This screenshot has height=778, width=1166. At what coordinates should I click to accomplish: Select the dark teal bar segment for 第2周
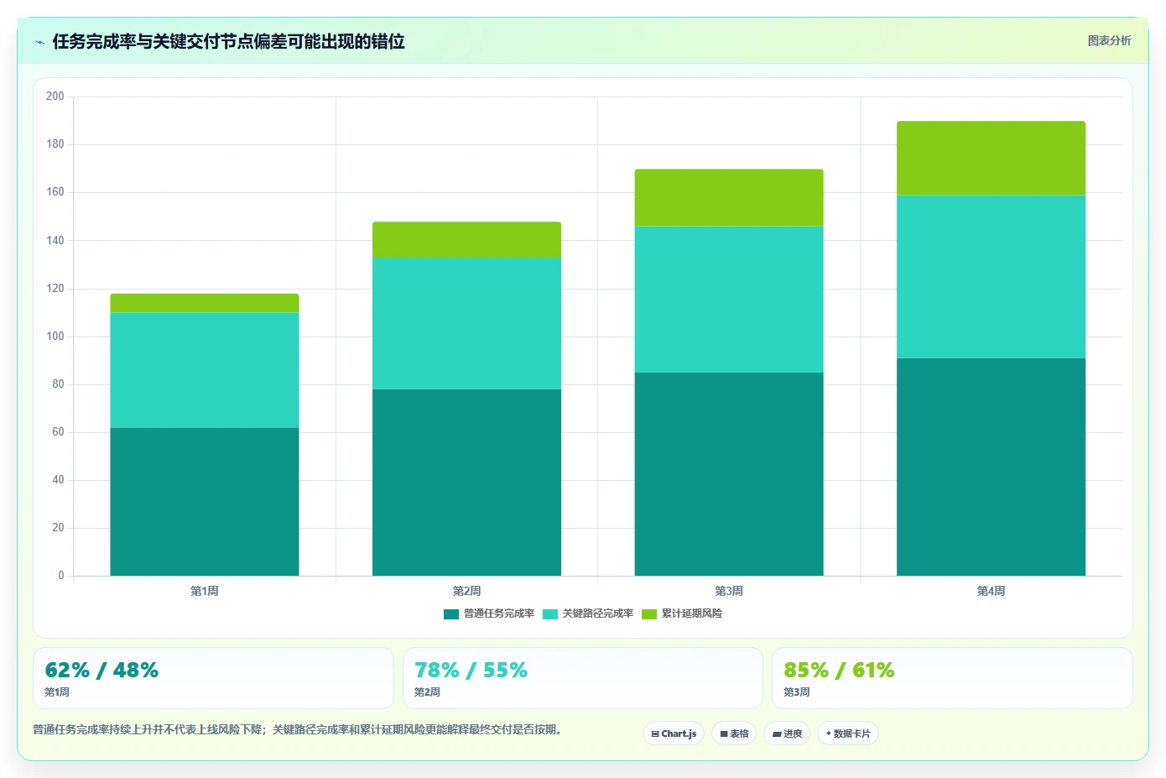click(466, 483)
